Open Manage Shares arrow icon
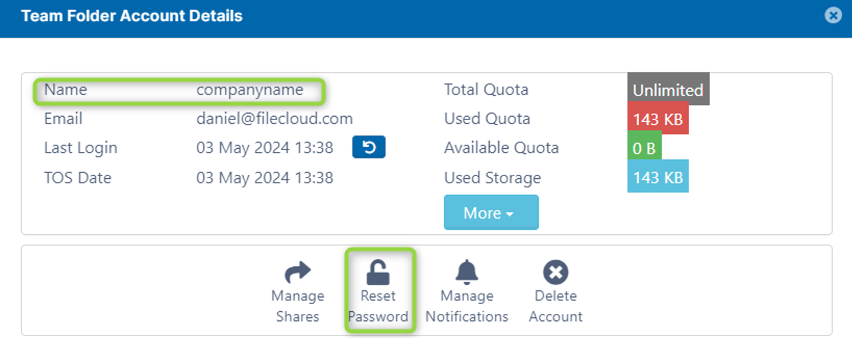Screen dimensions: 852x340 (x=298, y=272)
